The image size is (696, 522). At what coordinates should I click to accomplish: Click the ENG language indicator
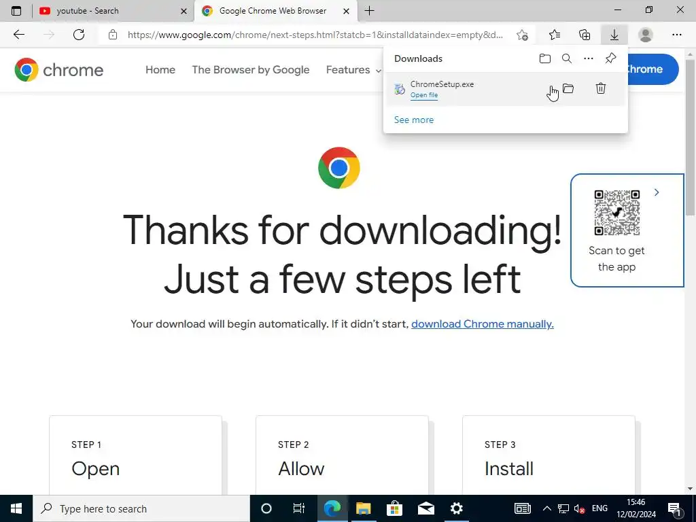599,508
